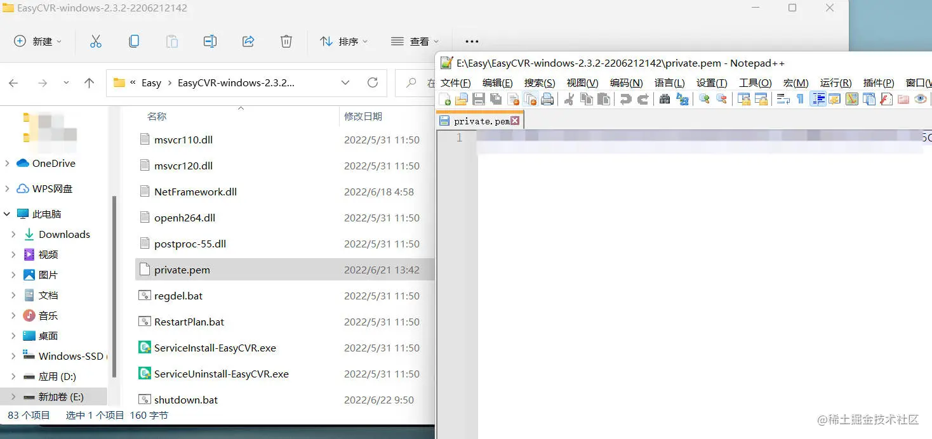Click the Undo arrow in Notepad++
932x439 pixels.
pos(625,99)
